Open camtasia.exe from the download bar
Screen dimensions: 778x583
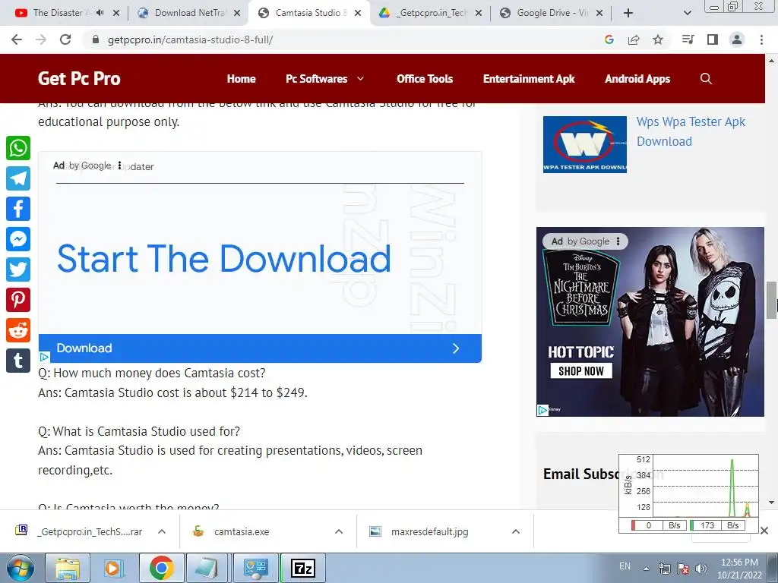(x=242, y=531)
